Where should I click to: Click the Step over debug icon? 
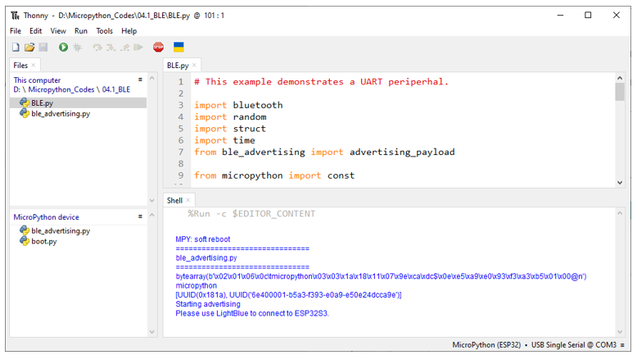[x=97, y=48]
